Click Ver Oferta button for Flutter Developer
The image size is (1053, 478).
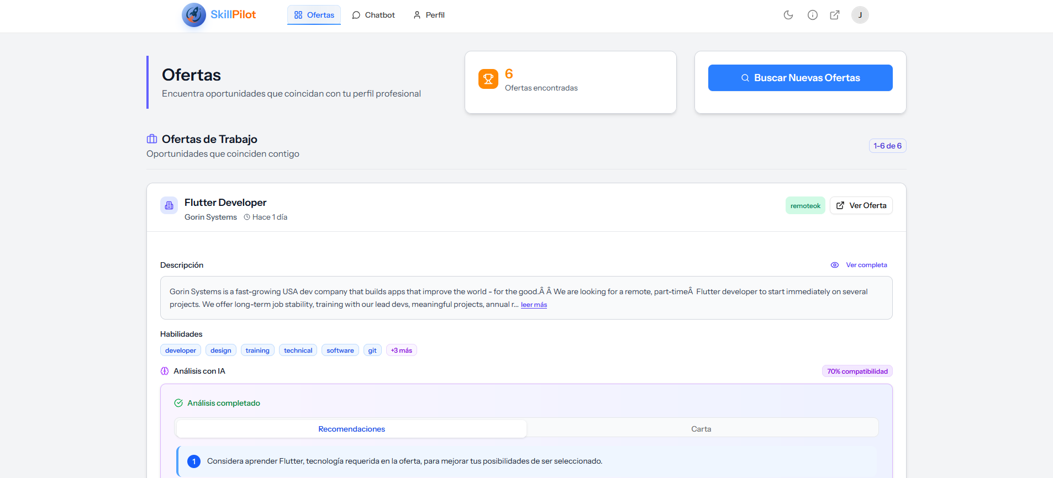[861, 205]
